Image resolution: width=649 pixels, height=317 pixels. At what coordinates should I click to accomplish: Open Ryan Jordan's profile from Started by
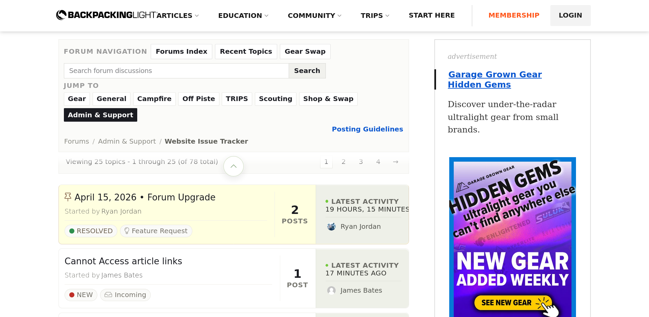[121, 211]
